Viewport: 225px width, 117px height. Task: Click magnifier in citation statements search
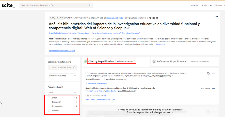tap(74, 68)
